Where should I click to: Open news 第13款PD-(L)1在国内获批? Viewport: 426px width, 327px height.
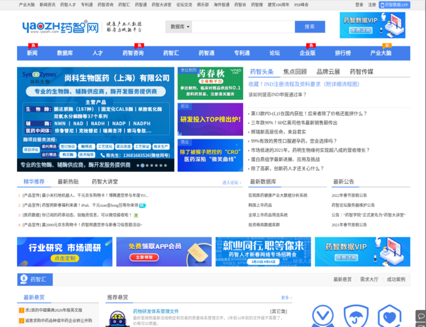coord(309,114)
